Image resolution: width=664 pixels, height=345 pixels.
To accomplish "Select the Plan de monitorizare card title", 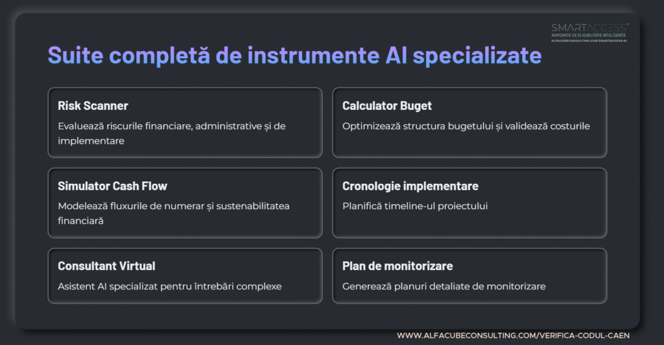I will pos(397,266).
